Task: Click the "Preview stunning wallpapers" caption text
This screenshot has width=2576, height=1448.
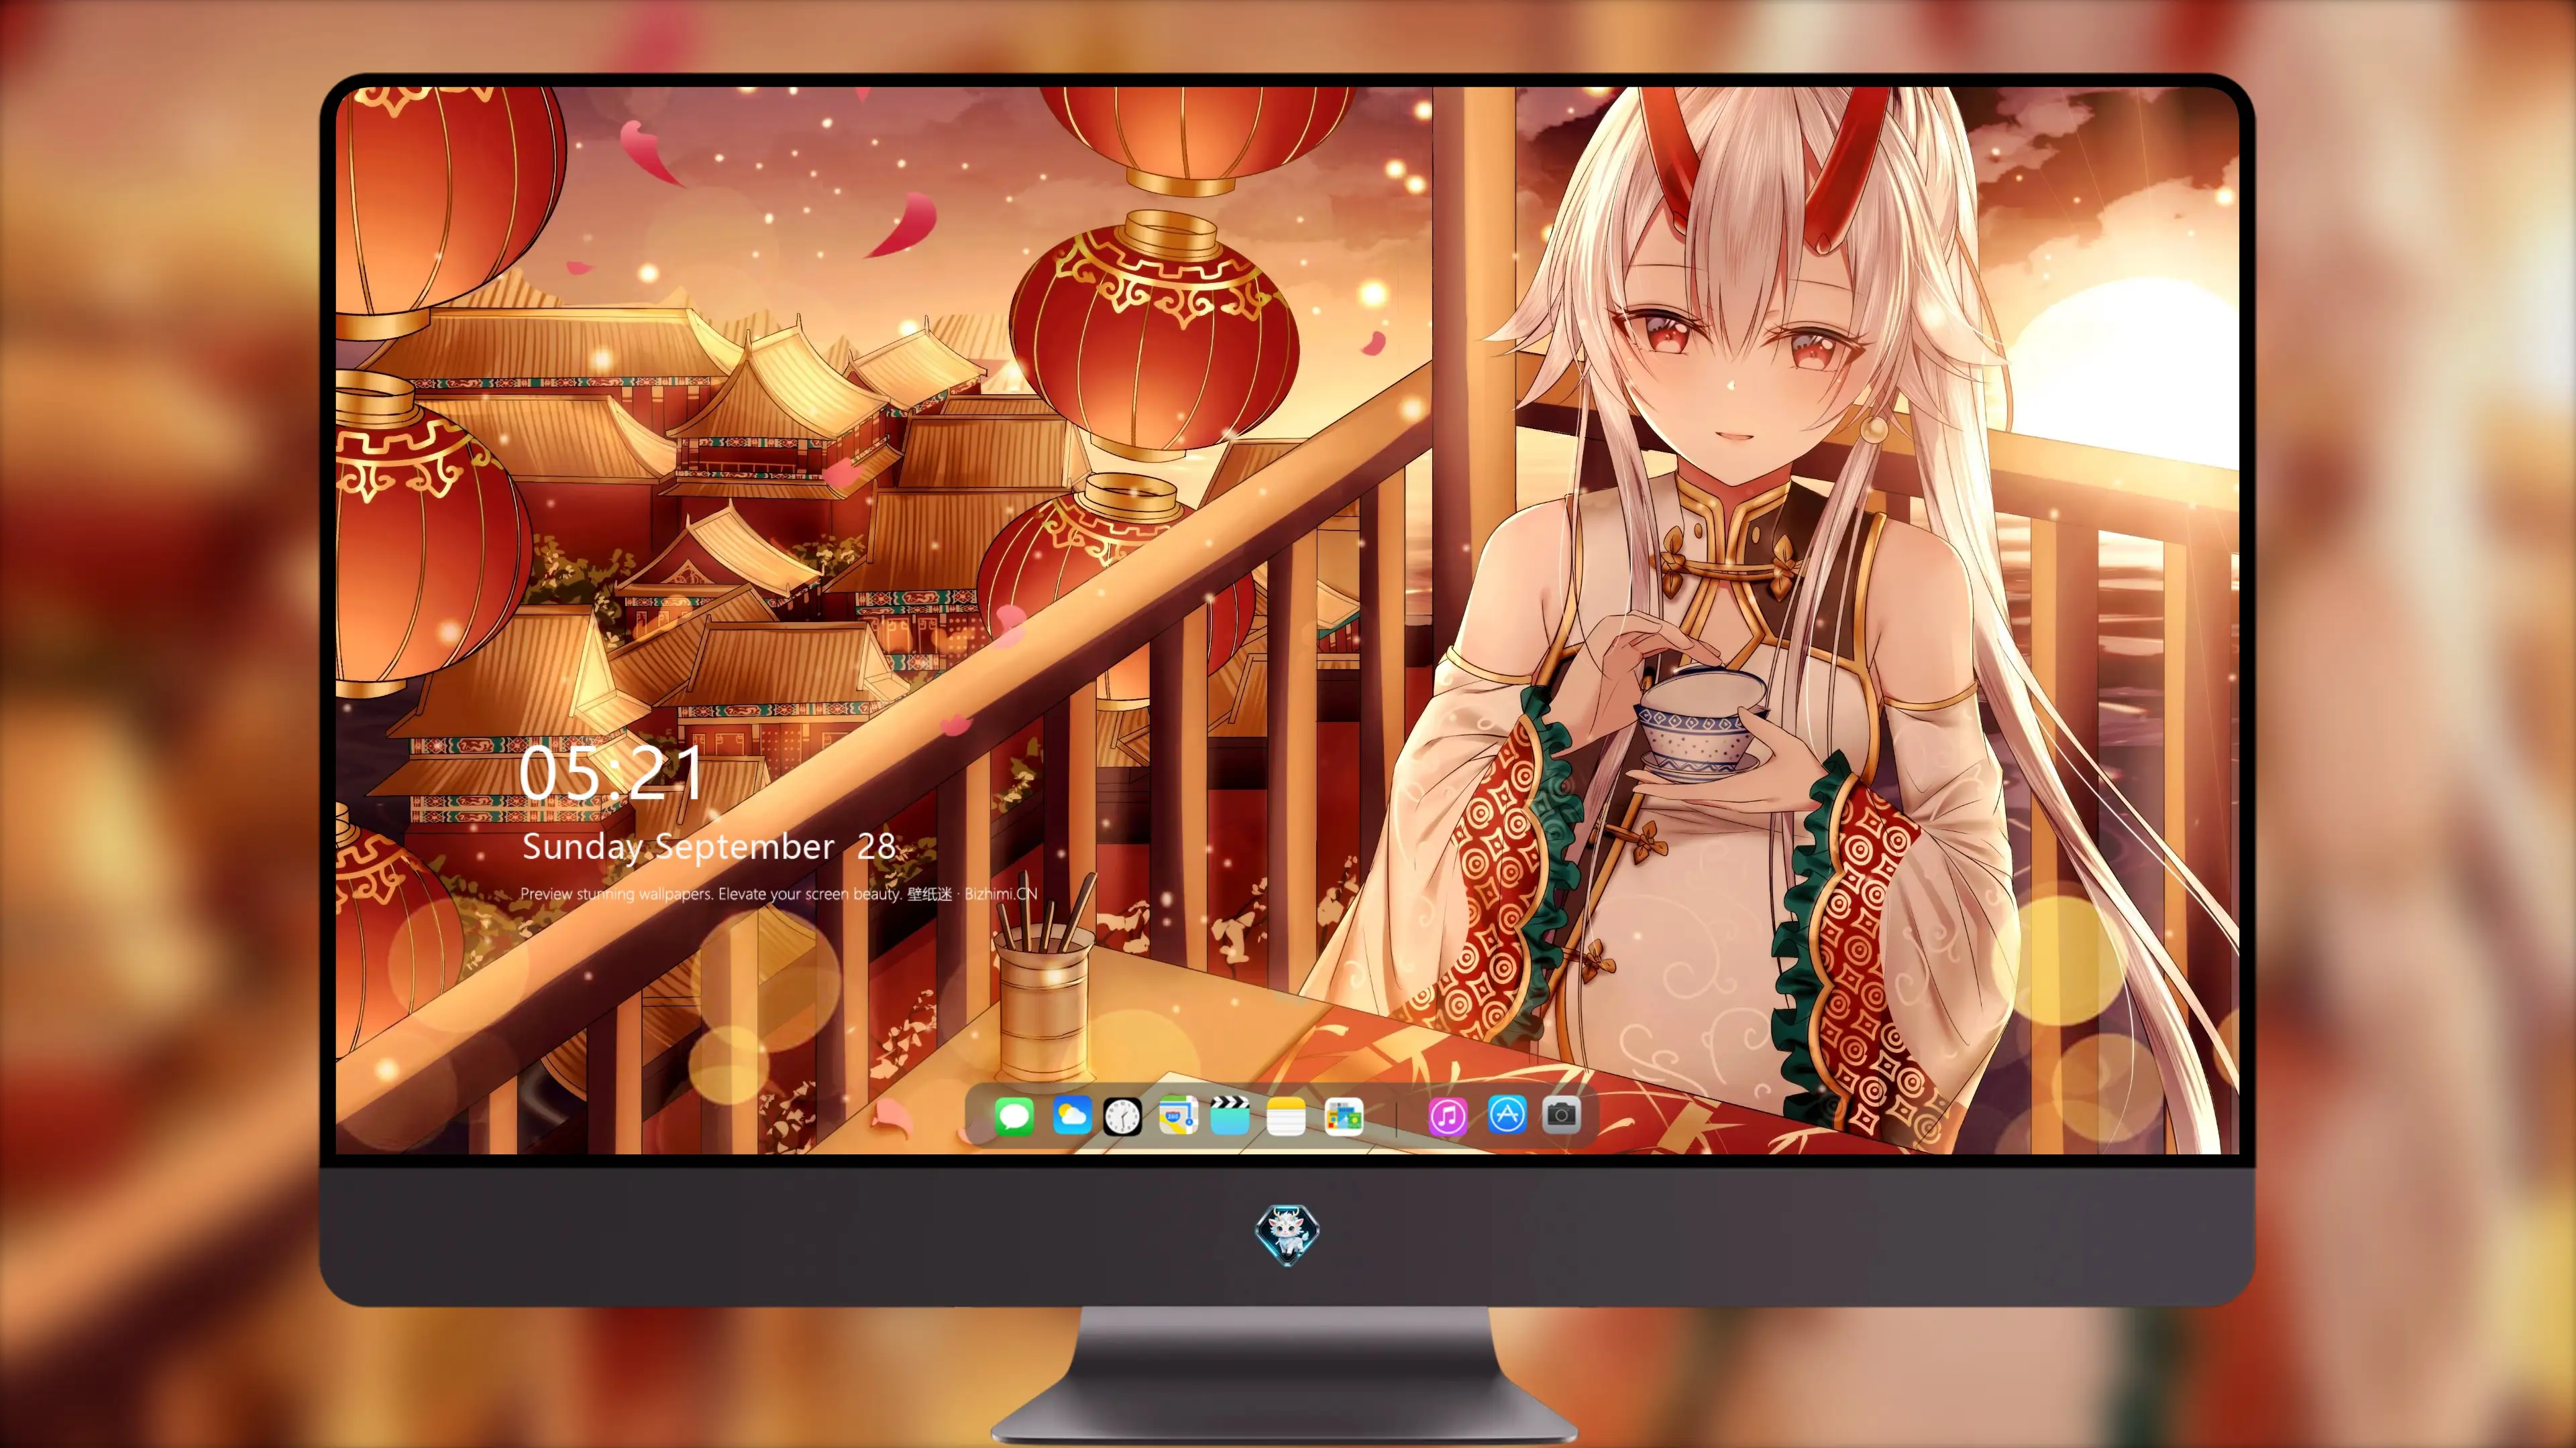Action: [779, 894]
